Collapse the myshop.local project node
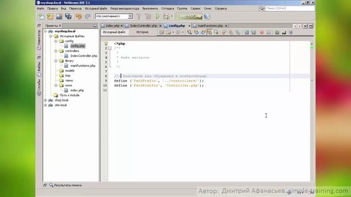Screen dimensions: 351x197 point(46,31)
